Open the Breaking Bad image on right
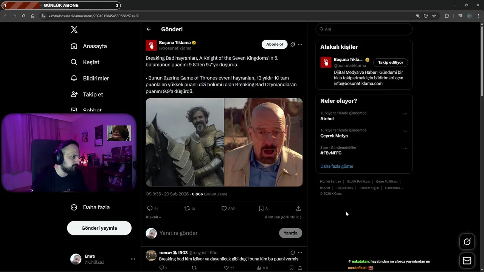484x272 pixels. (x=264, y=142)
